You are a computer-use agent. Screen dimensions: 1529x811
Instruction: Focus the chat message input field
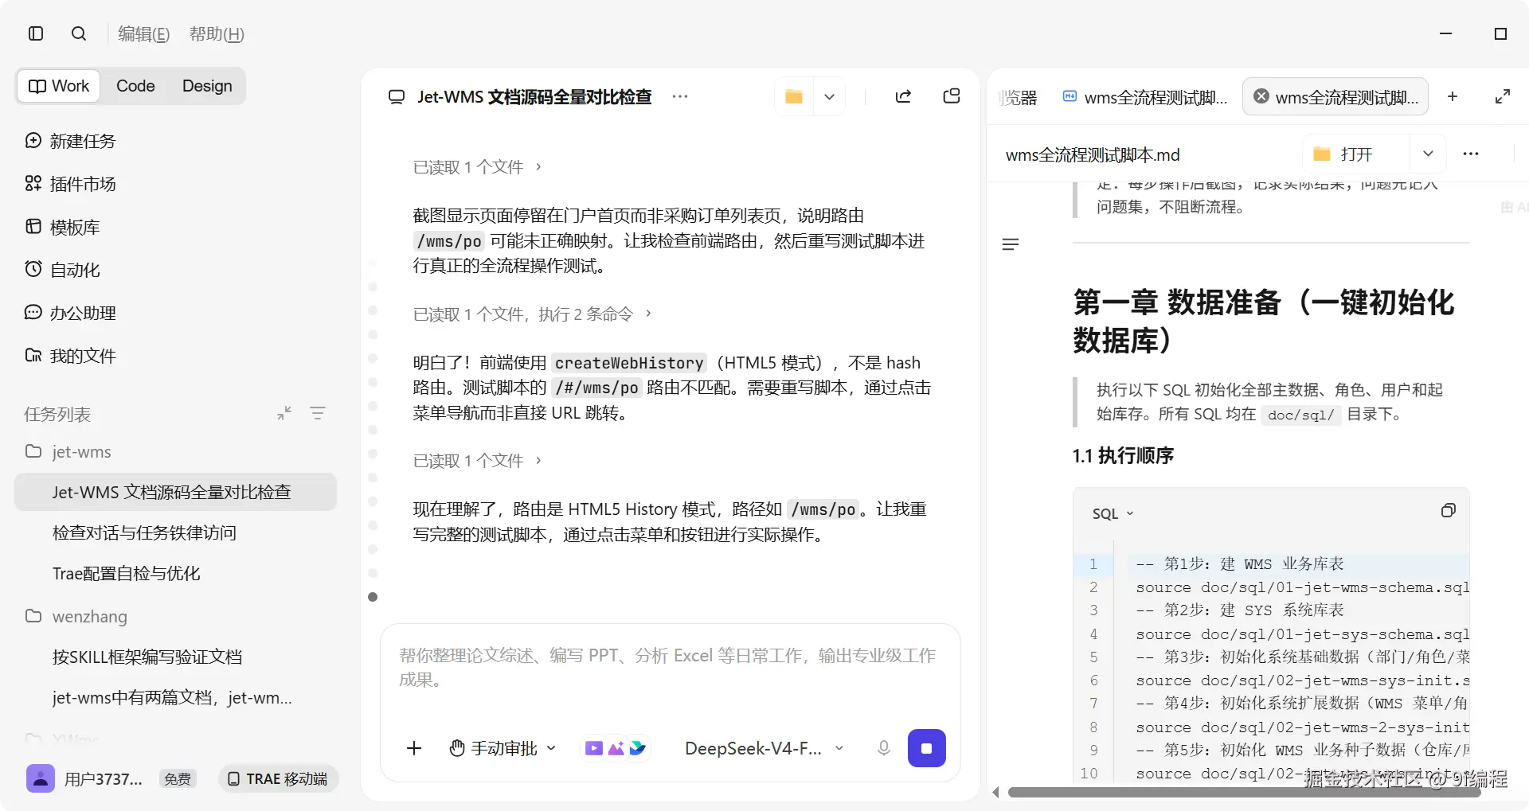pyautogui.click(x=669, y=668)
